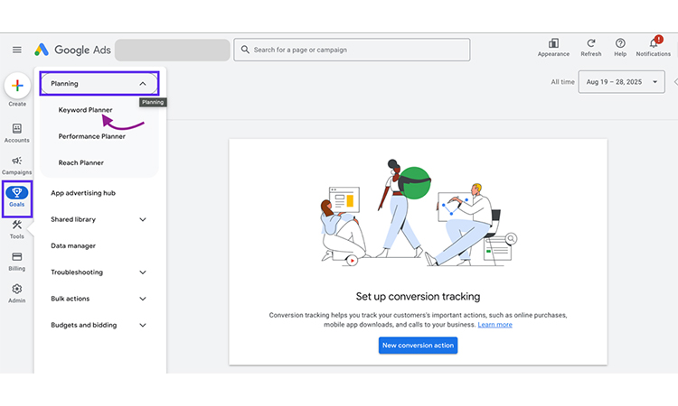Open Billing in the sidebar

pyautogui.click(x=17, y=262)
